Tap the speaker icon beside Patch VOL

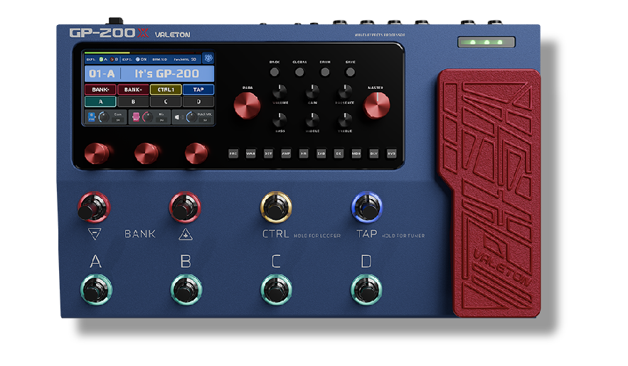point(179,117)
